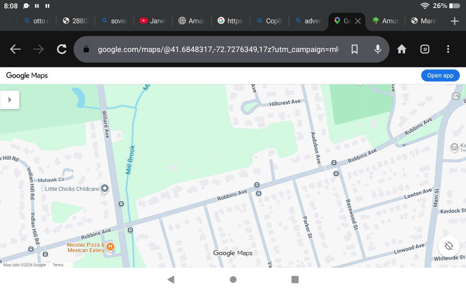Click the Hillcrest Ave street label
466x291 pixels.
[285, 103]
